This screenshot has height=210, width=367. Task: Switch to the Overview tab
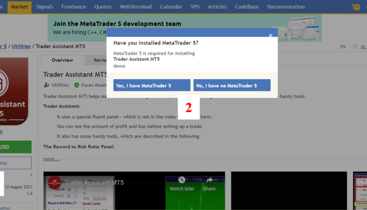(62, 60)
